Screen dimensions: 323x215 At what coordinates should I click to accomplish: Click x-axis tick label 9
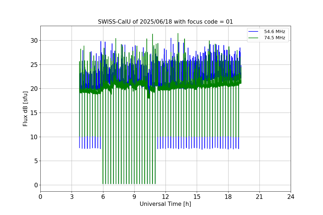134,197
